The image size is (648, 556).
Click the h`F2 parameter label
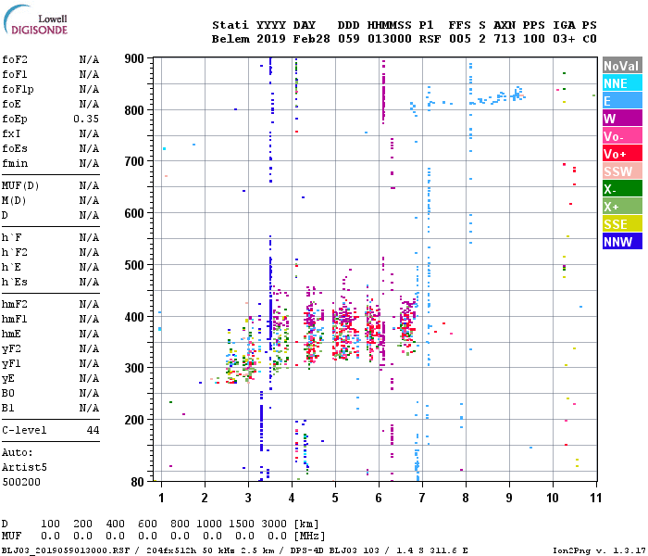coord(15,252)
